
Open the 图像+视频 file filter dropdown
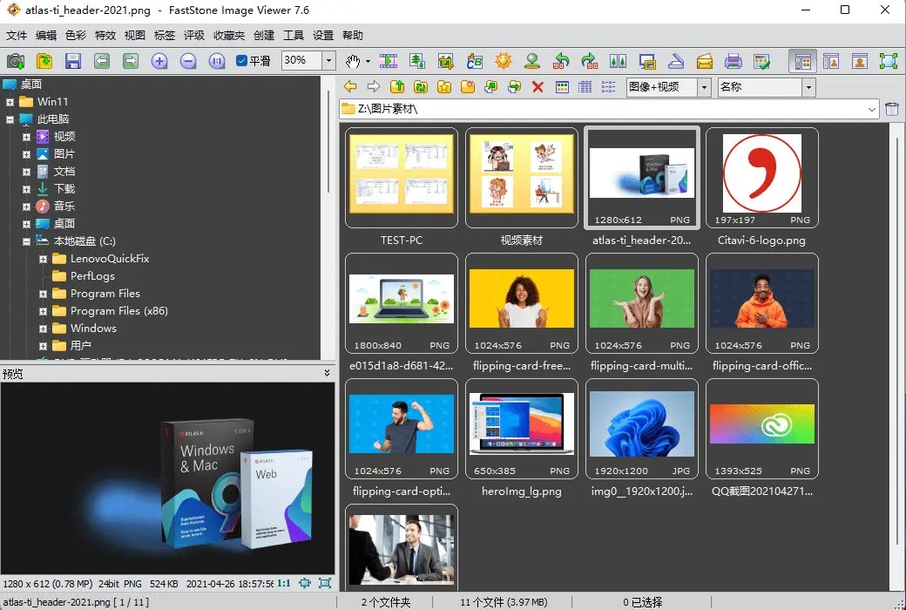pyautogui.click(x=704, y=87)
